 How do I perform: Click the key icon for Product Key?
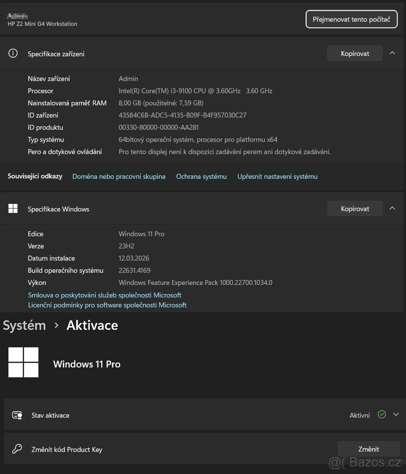pos(17,449)
